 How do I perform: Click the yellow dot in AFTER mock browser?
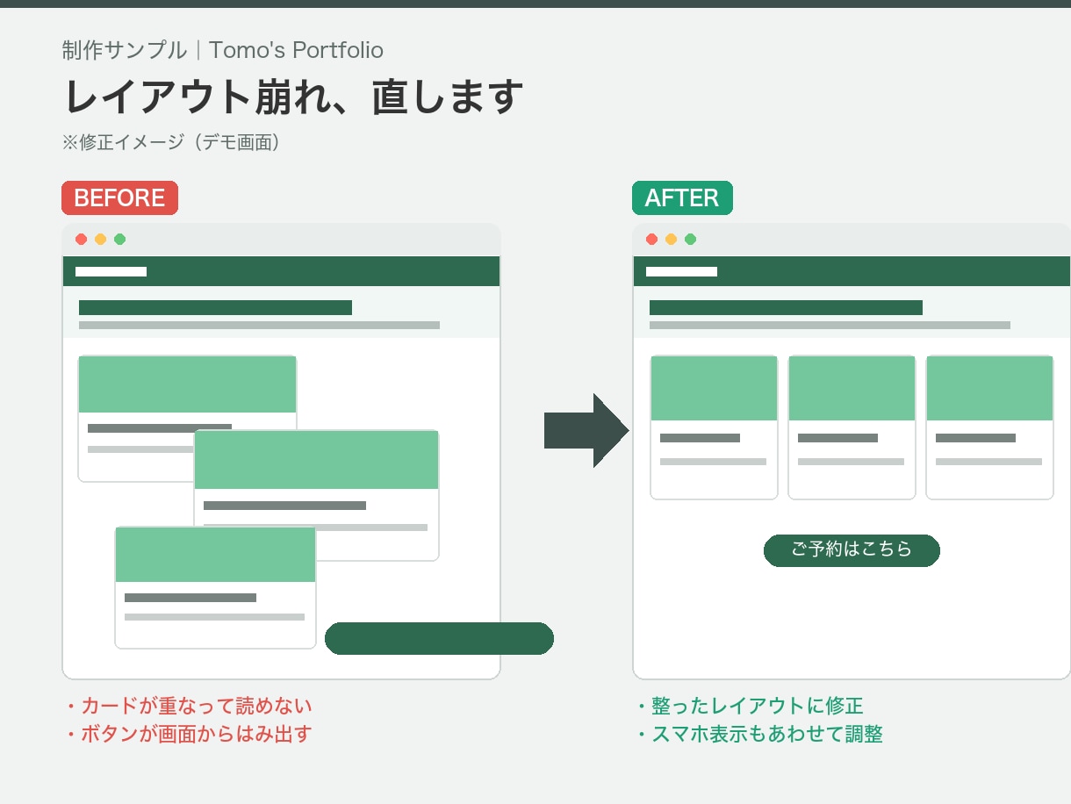click(x=672, y=240)
